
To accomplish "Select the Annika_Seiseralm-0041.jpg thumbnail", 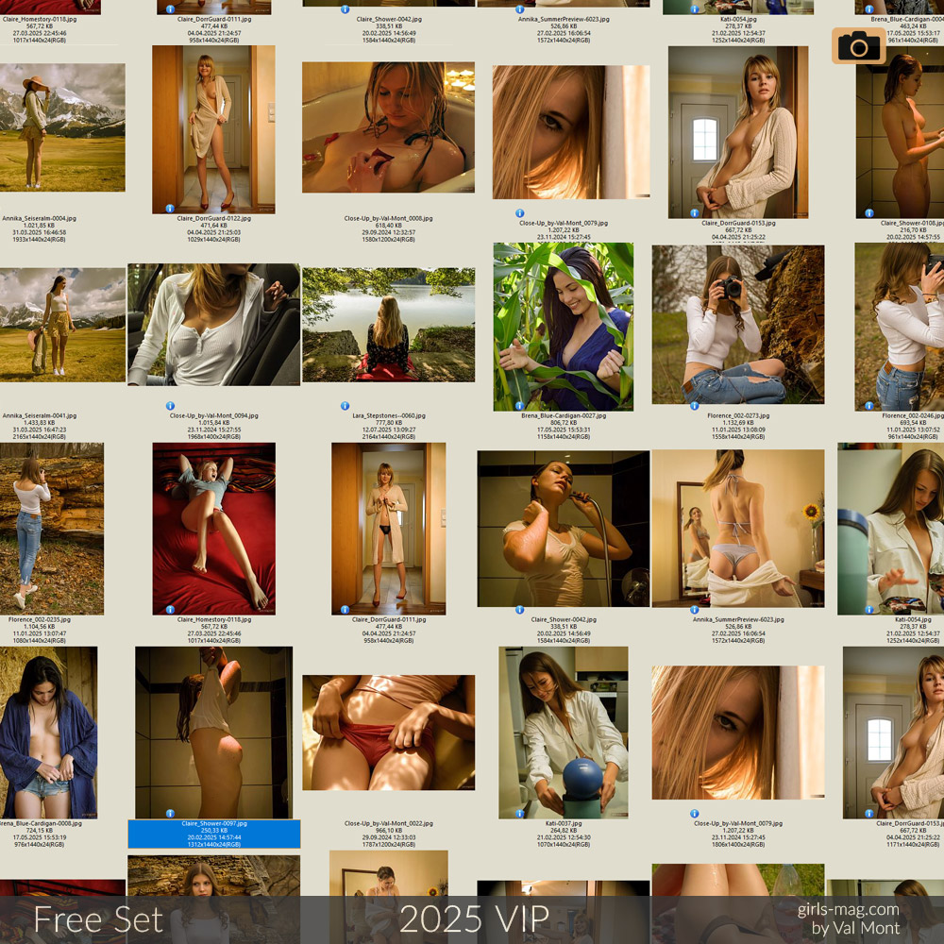I will (x=62, y=325).
